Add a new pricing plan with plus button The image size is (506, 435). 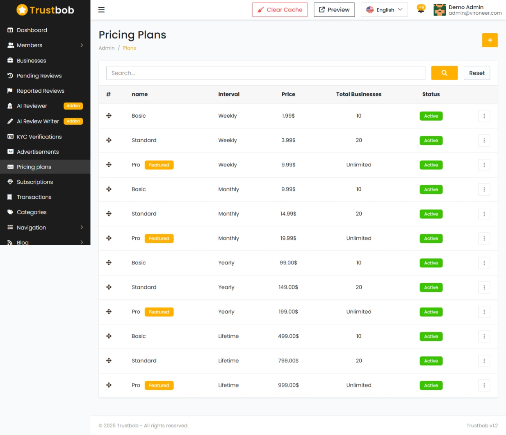coord(490,40)
